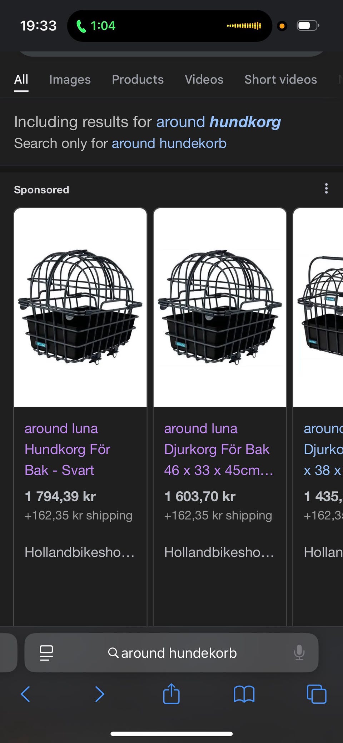The width and height of the screenshot is (343, 743).
Task: Open the share sheet icon
Action: tap(171, 693)
